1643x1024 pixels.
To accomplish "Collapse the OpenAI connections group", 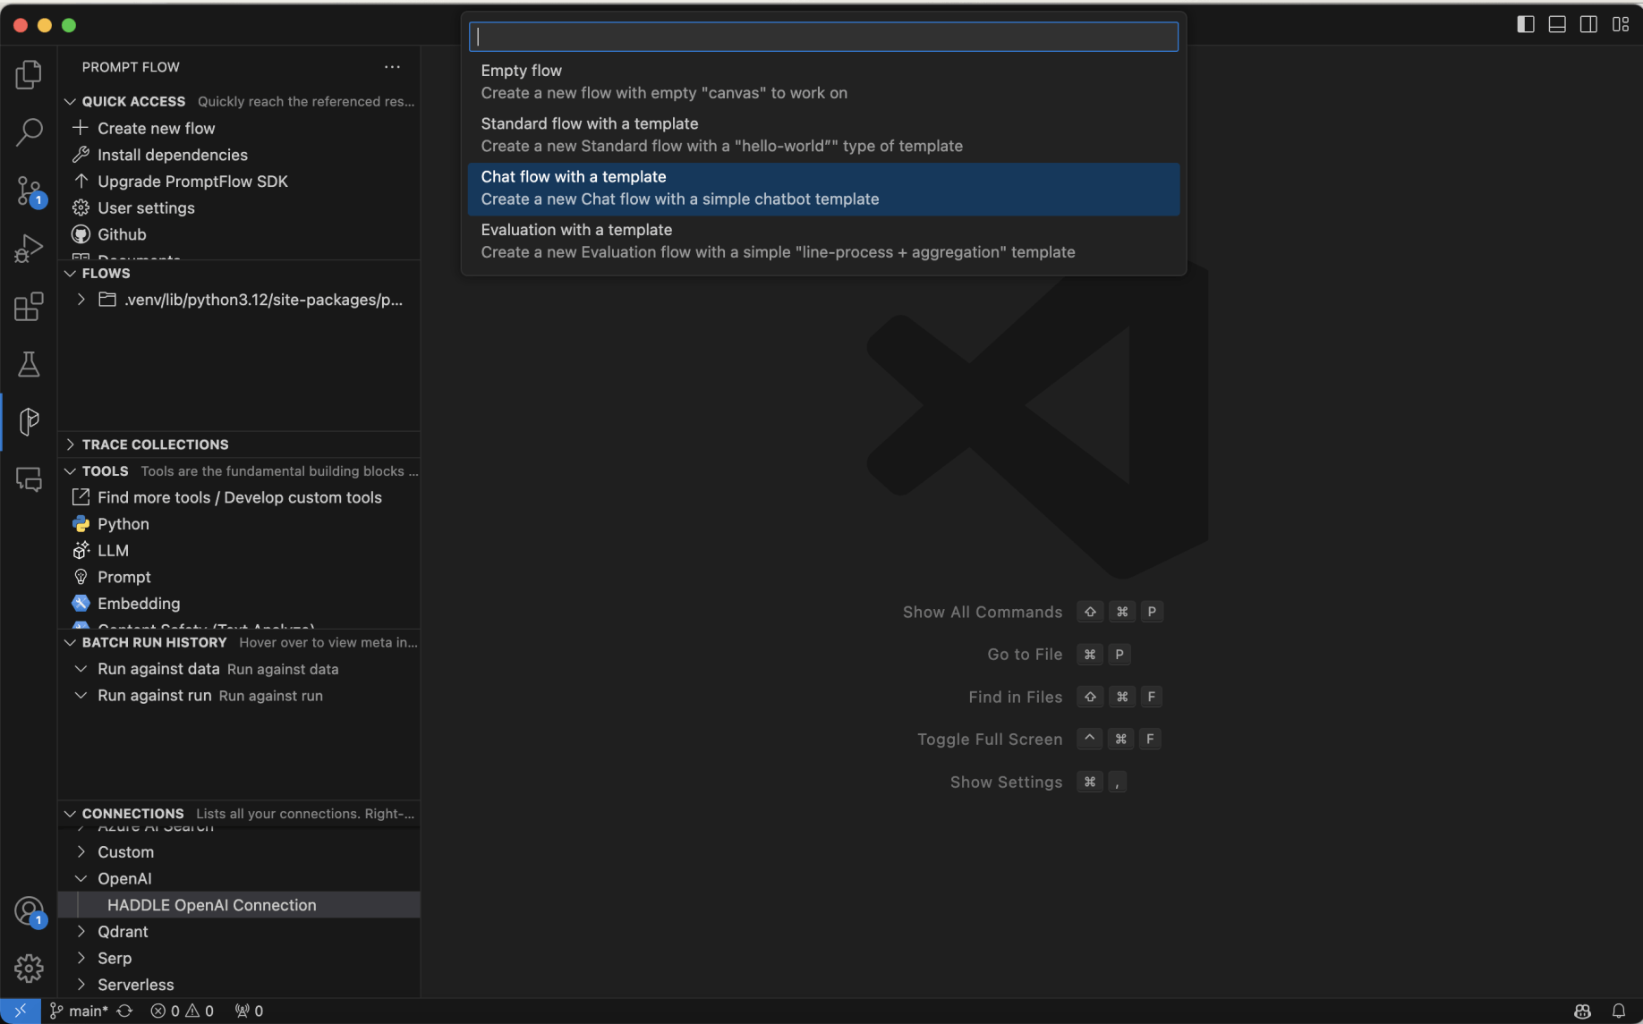I will (x=81, y=878).
